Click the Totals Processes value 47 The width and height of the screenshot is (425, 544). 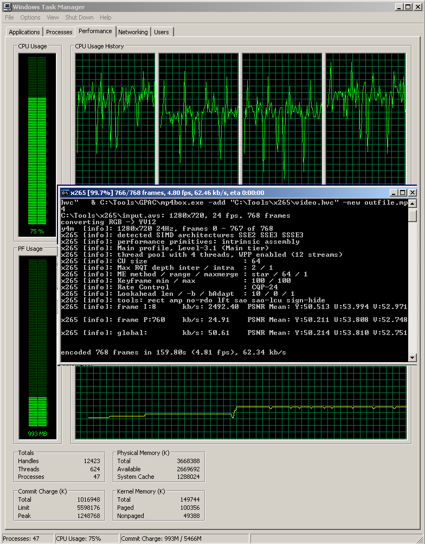click(96, 477)
